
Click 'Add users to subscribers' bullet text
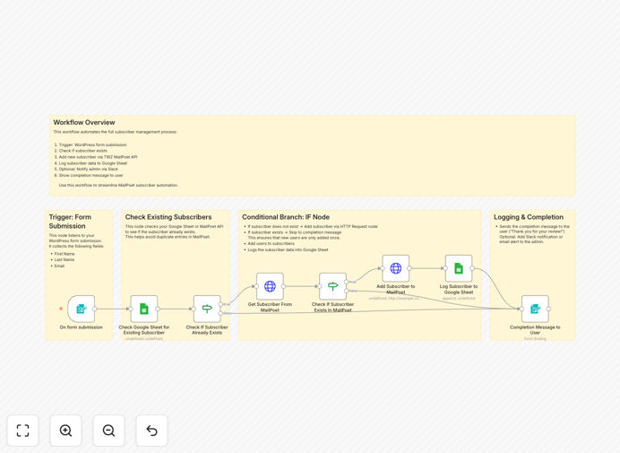271,243
